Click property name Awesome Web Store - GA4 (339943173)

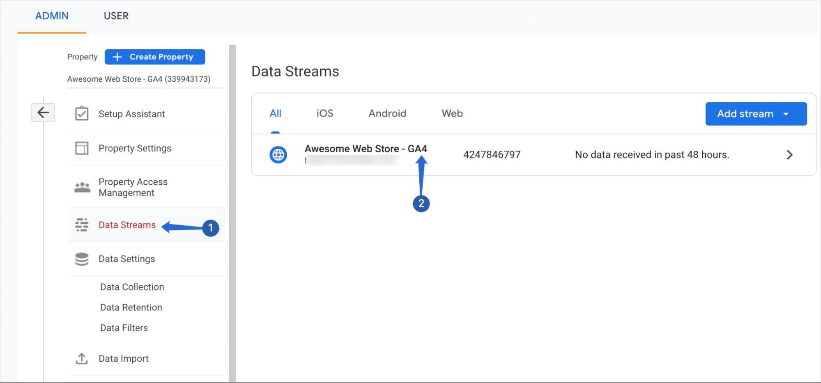click(x=139, y=79)
